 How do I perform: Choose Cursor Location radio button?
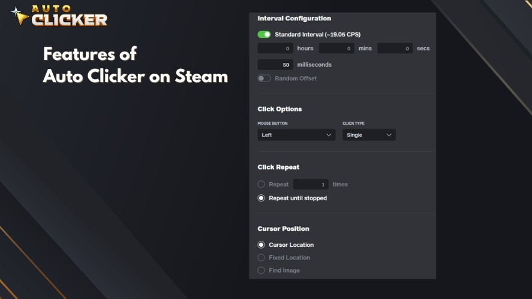tap(261, 244)
